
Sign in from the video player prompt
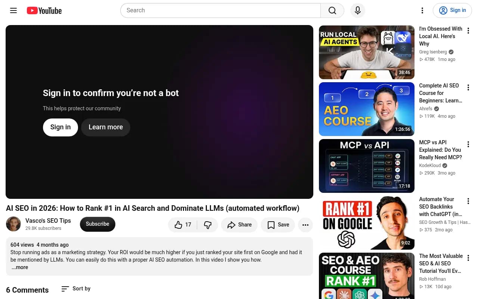tap(60, 127)
